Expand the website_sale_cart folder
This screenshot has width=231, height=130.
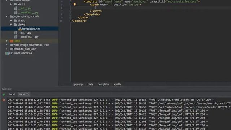pyautogui.click(x=6, y=49)
